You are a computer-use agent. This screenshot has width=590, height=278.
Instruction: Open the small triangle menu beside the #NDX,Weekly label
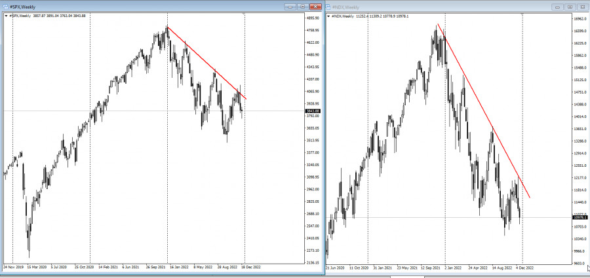(328, 16)
